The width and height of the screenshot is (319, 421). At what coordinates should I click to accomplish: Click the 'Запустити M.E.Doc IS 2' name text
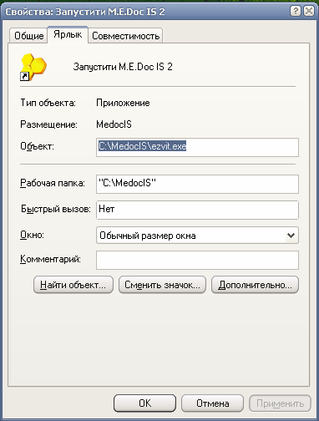click(x=123, y=67)
